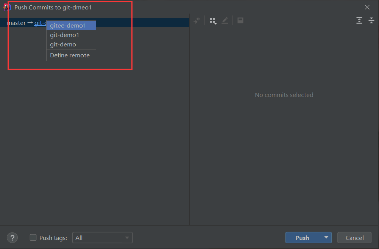Select gitee-demo1 remote from list
The image size is (379, 249).
[71, 26]
